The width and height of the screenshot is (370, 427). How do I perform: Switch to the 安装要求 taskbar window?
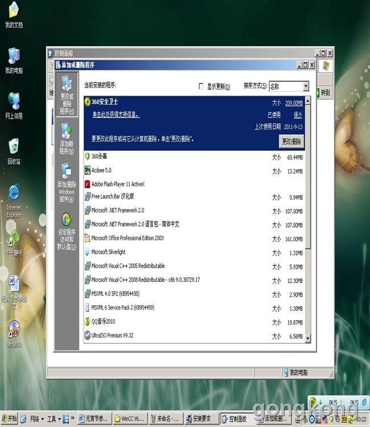point(200,419)
